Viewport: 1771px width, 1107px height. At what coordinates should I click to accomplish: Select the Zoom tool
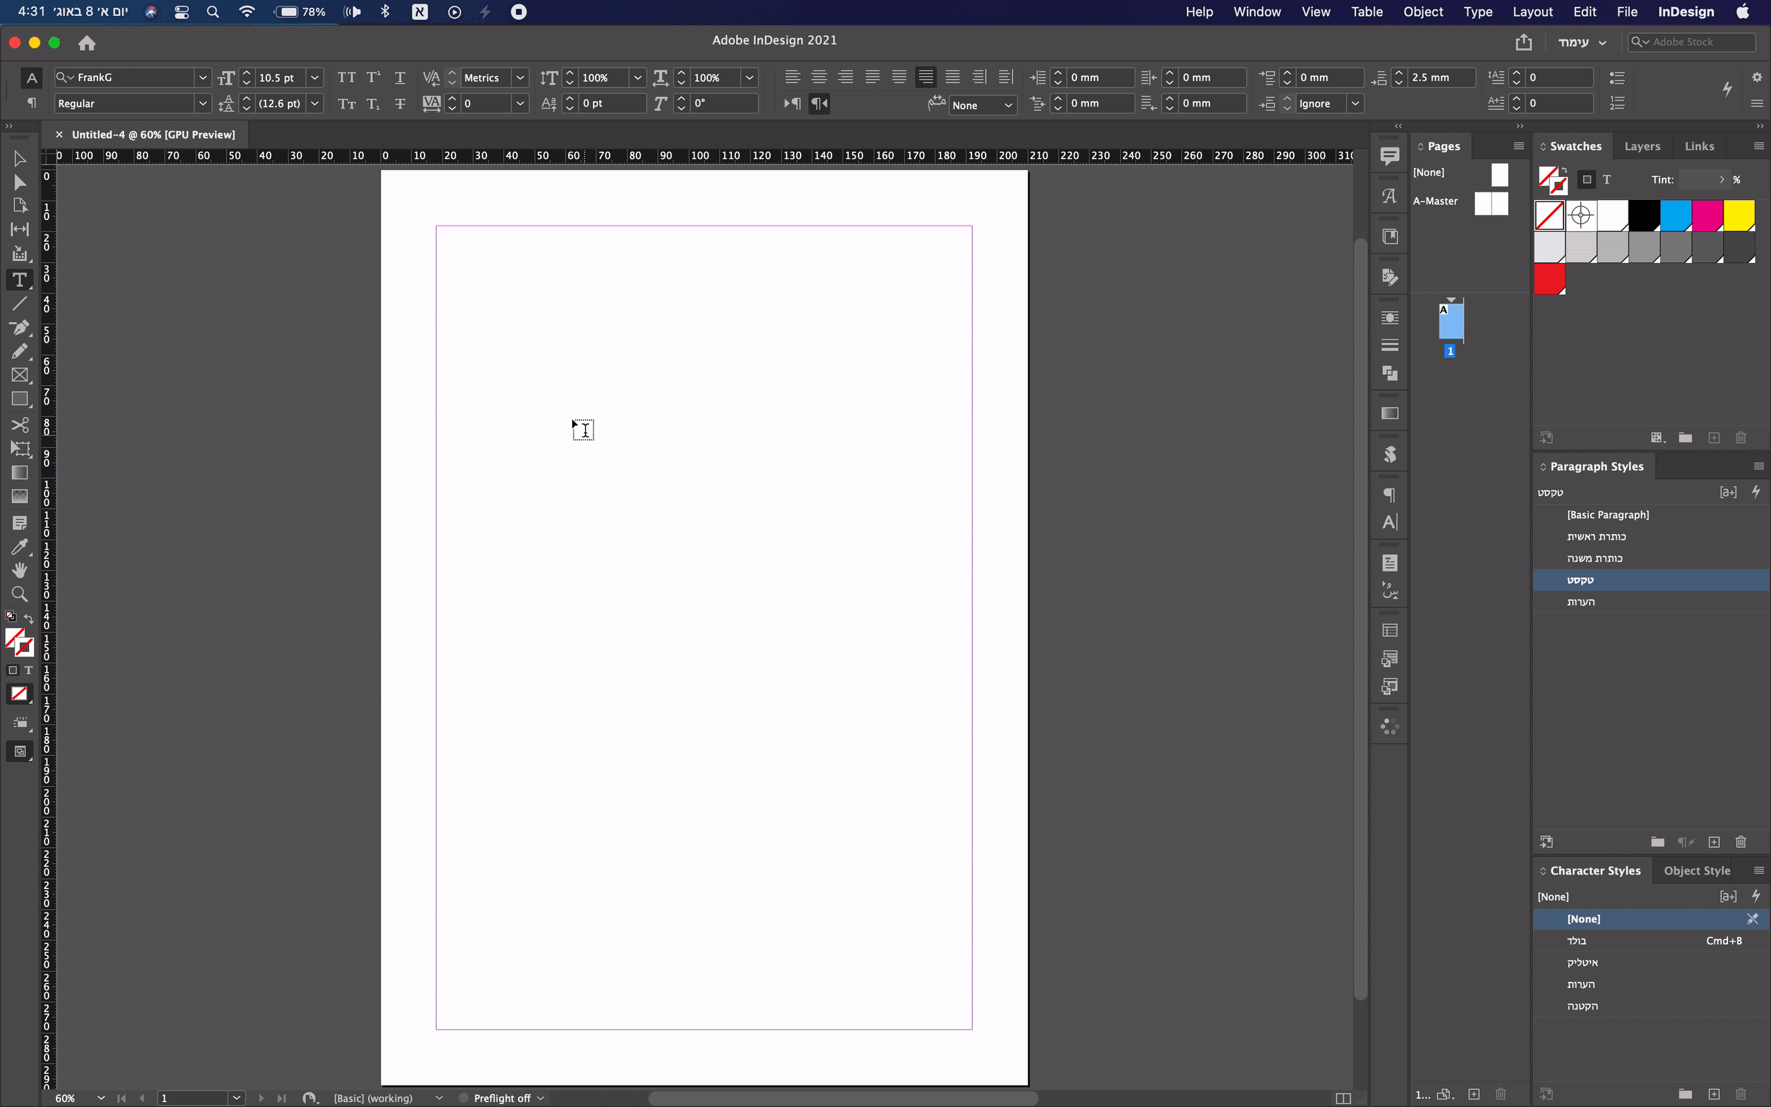[x=20, y=594]
